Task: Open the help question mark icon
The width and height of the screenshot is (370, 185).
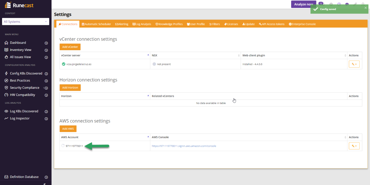Action: pyautogui.click(x=339, y=4)
